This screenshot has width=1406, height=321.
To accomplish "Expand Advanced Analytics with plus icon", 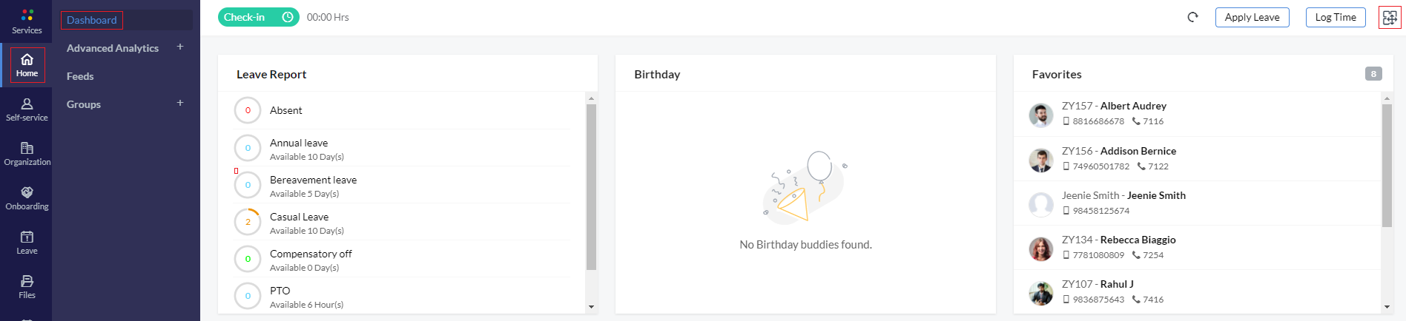I will pyautogui.click(x=180, y=47).
